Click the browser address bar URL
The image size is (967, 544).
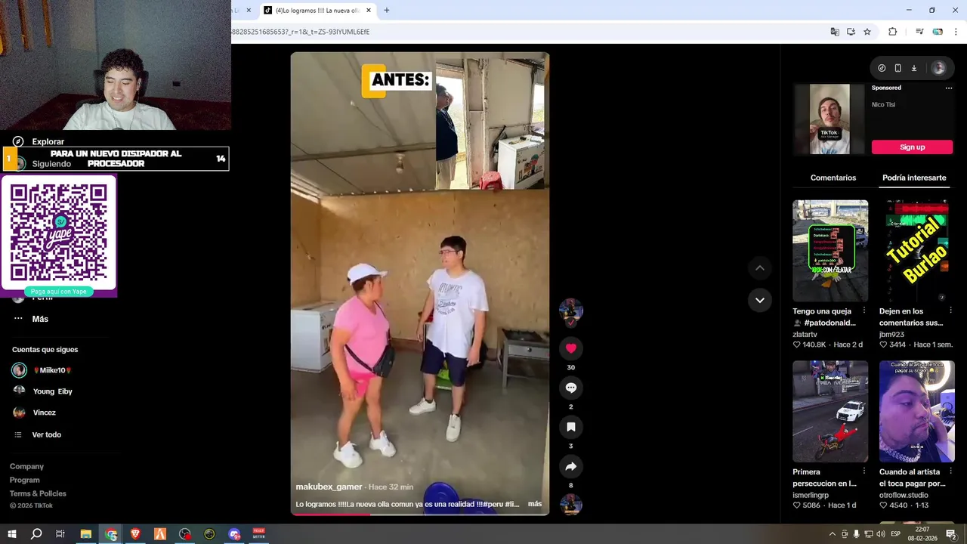coord(302,32)
